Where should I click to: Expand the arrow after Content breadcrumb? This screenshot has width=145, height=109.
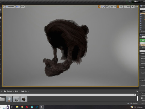(14, 91)
